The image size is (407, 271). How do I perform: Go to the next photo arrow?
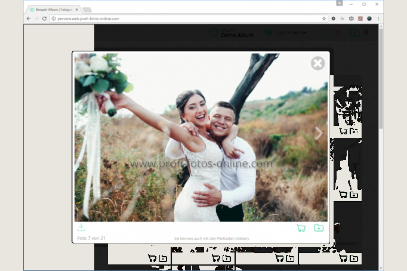[319, 134]
